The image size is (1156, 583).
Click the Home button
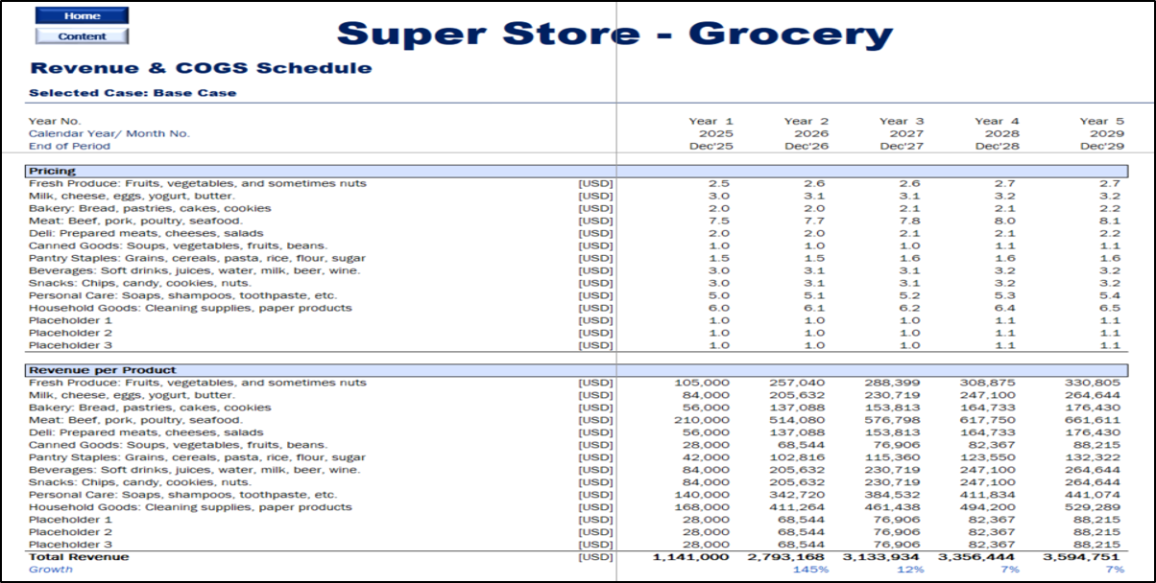[x=82, y=16]
